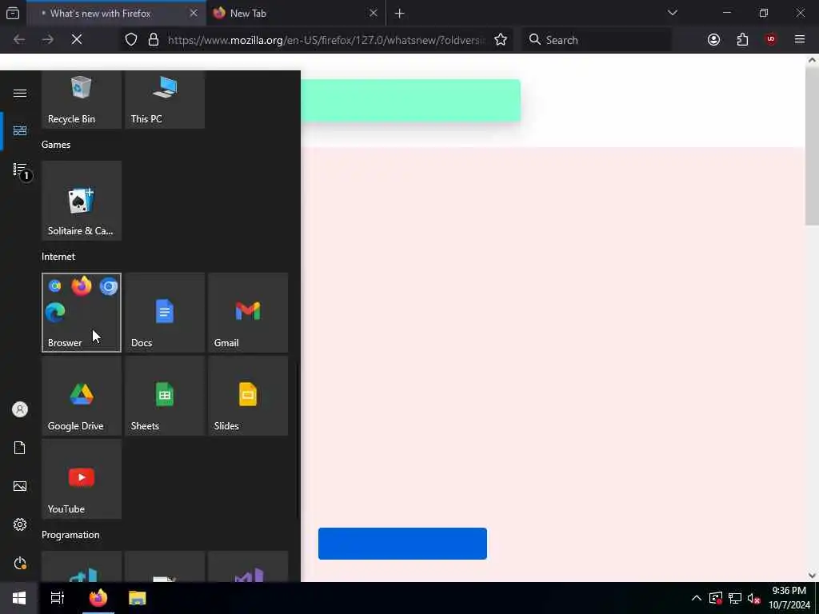This screenshot has width=819, height=614.
Task: Open Documents from Start sidebar
Action: click(20, 448)
